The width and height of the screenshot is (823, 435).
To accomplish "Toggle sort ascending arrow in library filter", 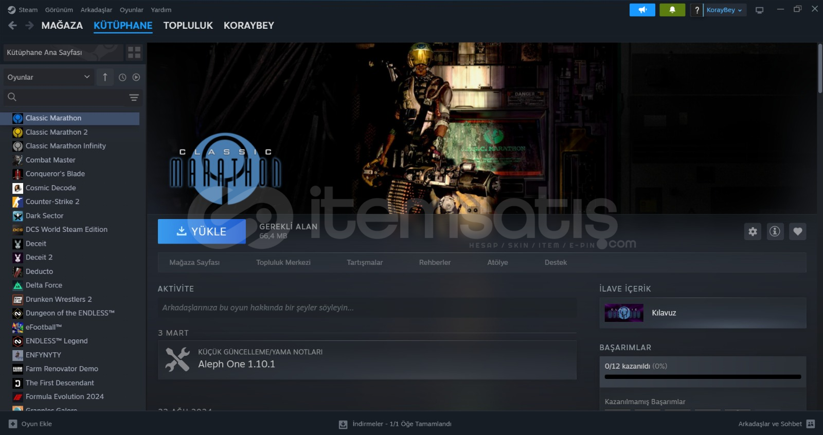I will coord(105,77).
